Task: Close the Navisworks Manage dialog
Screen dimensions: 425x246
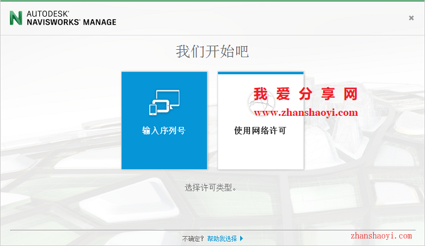Action: coord(411,18)
